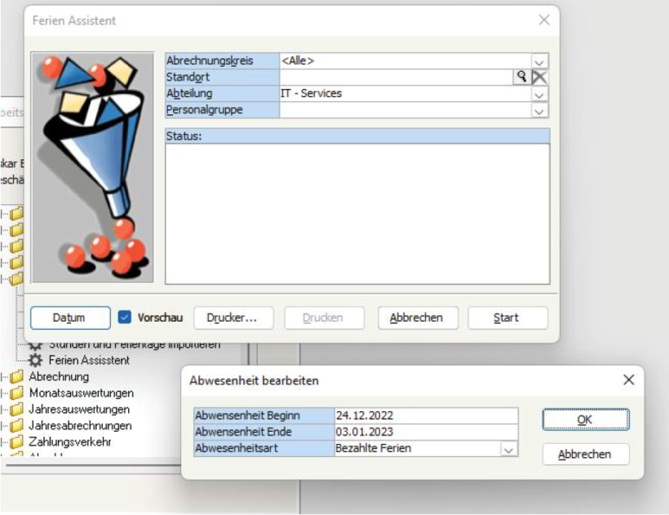Open the Abrechnungskreis dropdown

(538, 60)
